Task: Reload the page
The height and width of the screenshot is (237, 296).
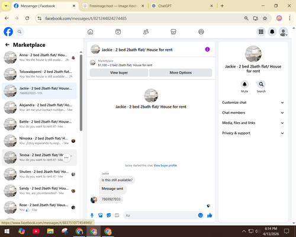Action: (27, 18)
